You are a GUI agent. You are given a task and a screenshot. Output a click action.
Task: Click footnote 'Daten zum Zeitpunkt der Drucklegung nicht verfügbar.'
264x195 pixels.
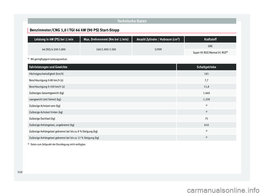point(58,144)
